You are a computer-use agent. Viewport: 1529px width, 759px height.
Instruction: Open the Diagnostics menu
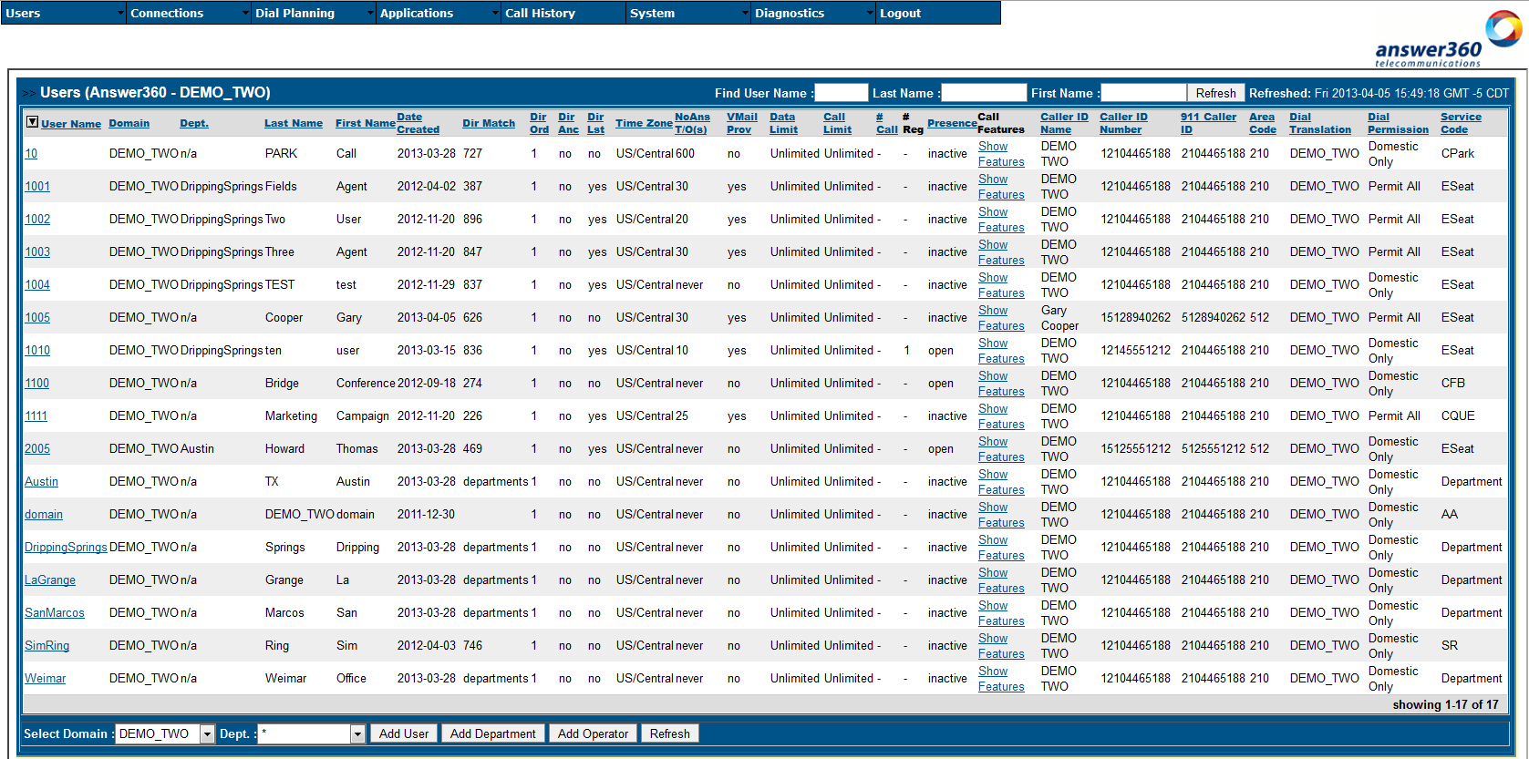(813, 13)
